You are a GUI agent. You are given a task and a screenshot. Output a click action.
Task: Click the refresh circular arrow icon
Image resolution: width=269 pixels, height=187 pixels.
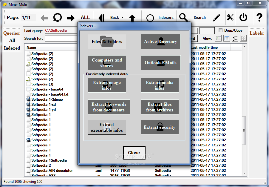pyautogui.click(x=57, y=18)
